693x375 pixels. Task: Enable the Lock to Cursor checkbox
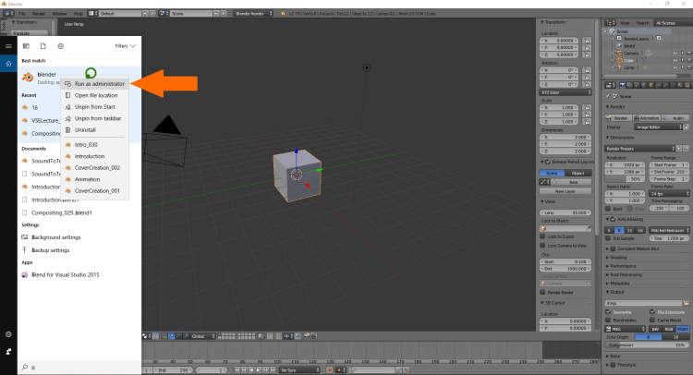tap(544, 236)
